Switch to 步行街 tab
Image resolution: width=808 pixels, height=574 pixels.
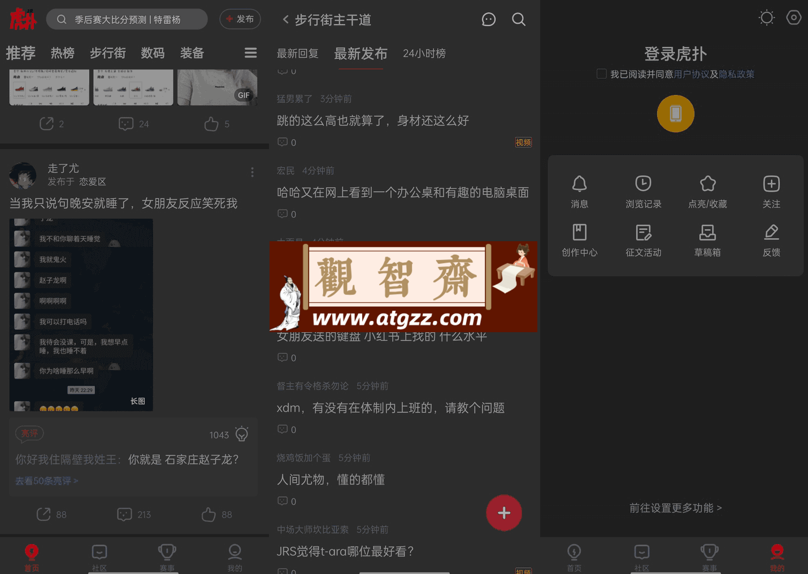(x=108, y=53)
